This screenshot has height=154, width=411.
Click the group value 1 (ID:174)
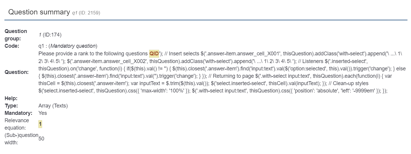[x=50, y=35]
